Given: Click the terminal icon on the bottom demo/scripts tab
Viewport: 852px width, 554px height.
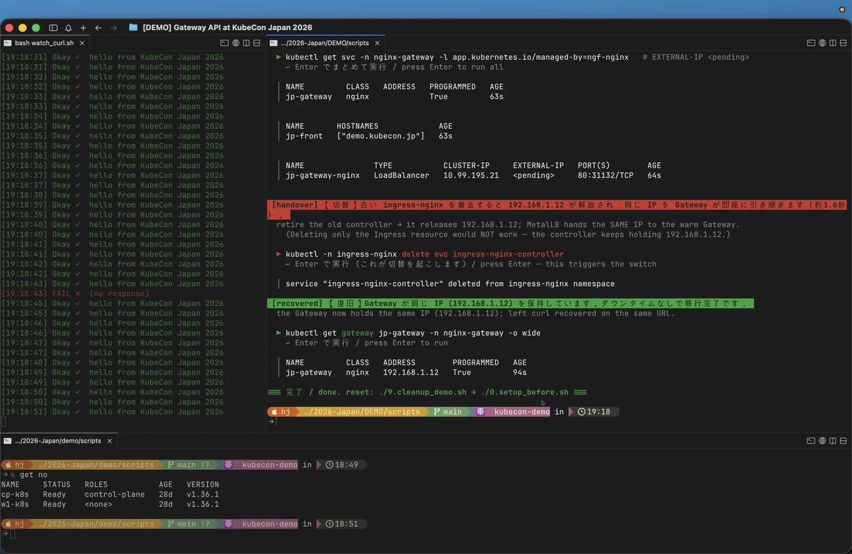Looking at the screenshot, I should [x=7, y=441].
